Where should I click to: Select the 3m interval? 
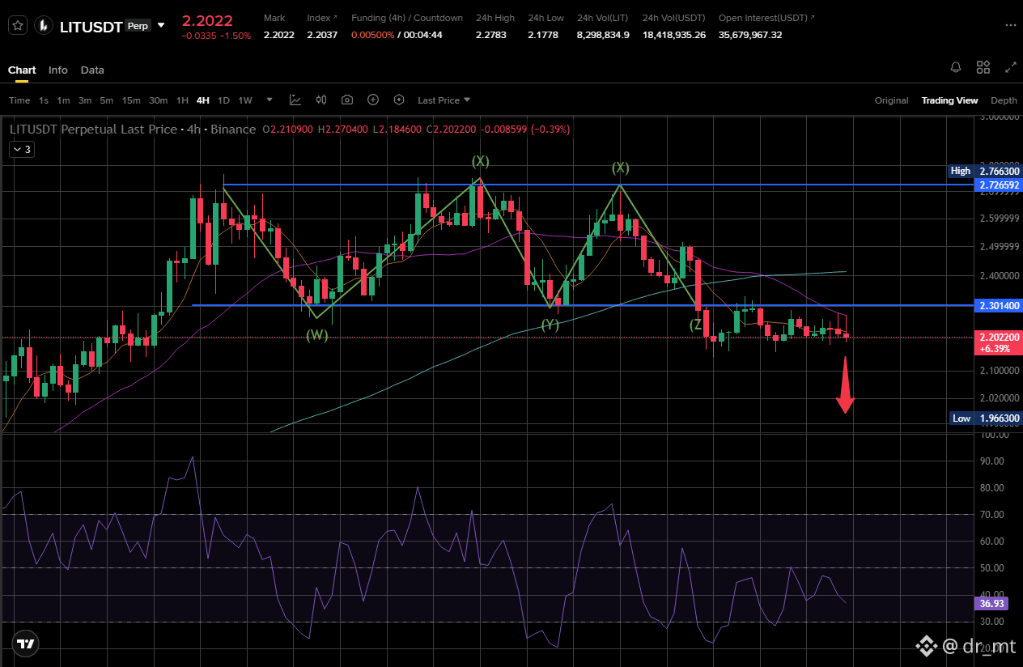(x=85, y=100)
